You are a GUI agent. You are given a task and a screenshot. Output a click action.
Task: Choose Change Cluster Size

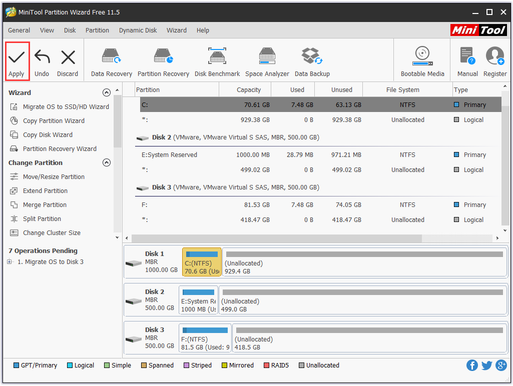click(x=45, y=233)
